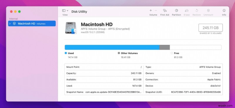Click the Type value APFS Volume Group
The image size is (235, 108).
tap(210, 67)
